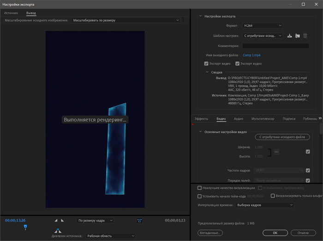The width and height of the screenshot is (323, 241).
Task: Click the delete preset trash icon
Action: (305, 36)
